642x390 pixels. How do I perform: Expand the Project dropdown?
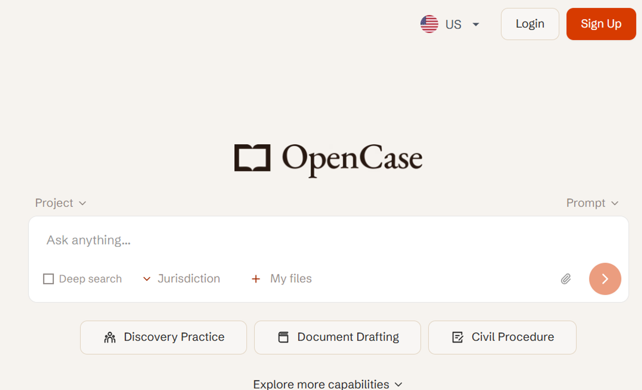61,203
